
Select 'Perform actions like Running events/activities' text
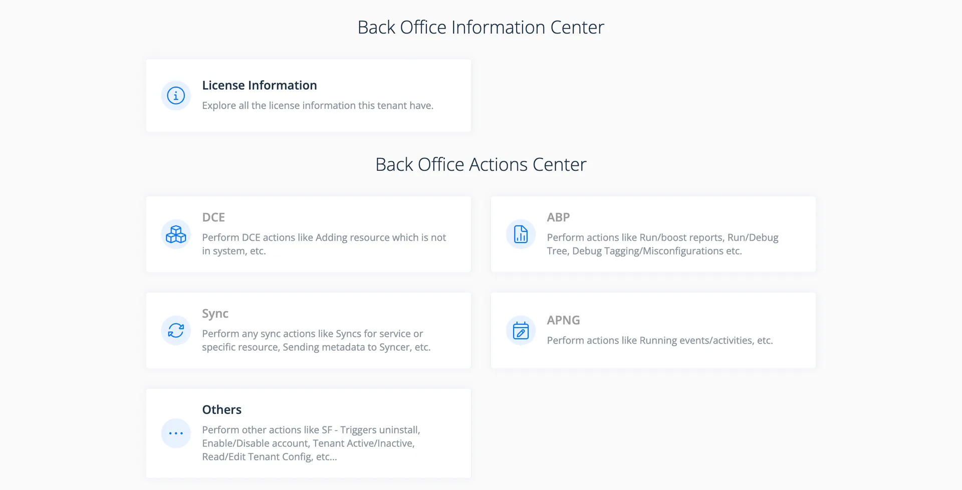(x=660, y=340)
